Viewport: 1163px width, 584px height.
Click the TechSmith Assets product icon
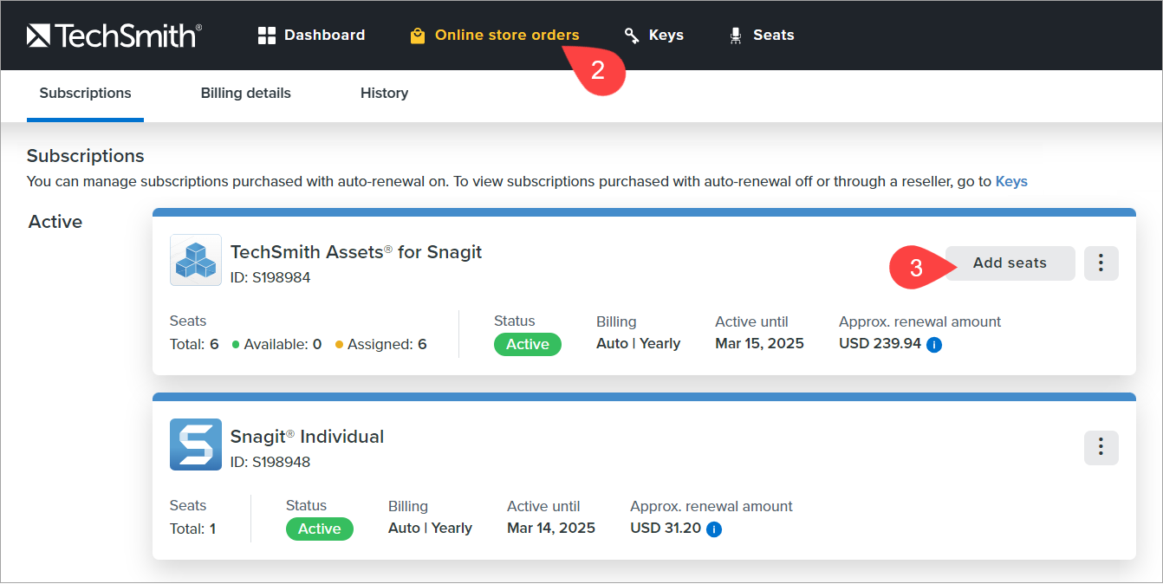pos(196,260)
